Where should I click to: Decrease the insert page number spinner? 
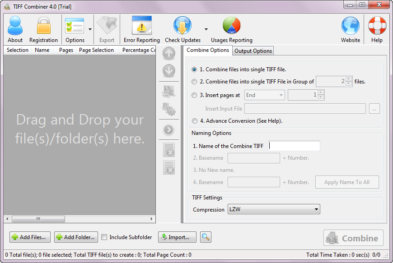(321, 97)
